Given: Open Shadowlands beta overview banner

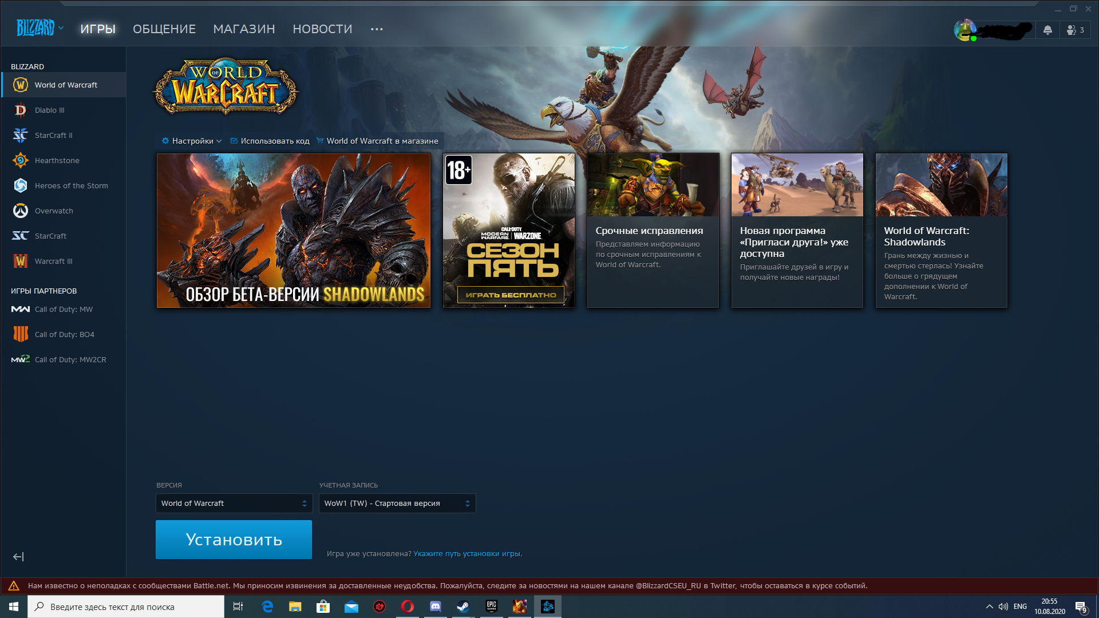Looking at the screenshot, I should click(x=294, y=231).
